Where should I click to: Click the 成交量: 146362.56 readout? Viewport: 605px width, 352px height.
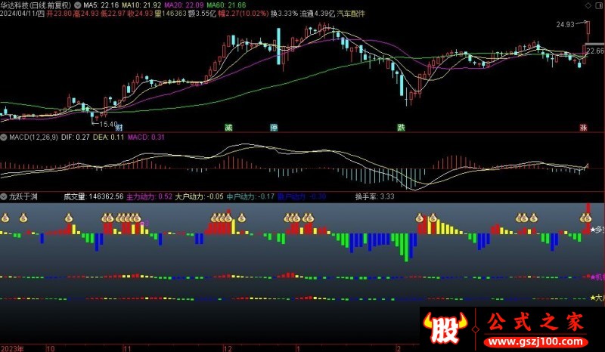click(x=94, y=196)
